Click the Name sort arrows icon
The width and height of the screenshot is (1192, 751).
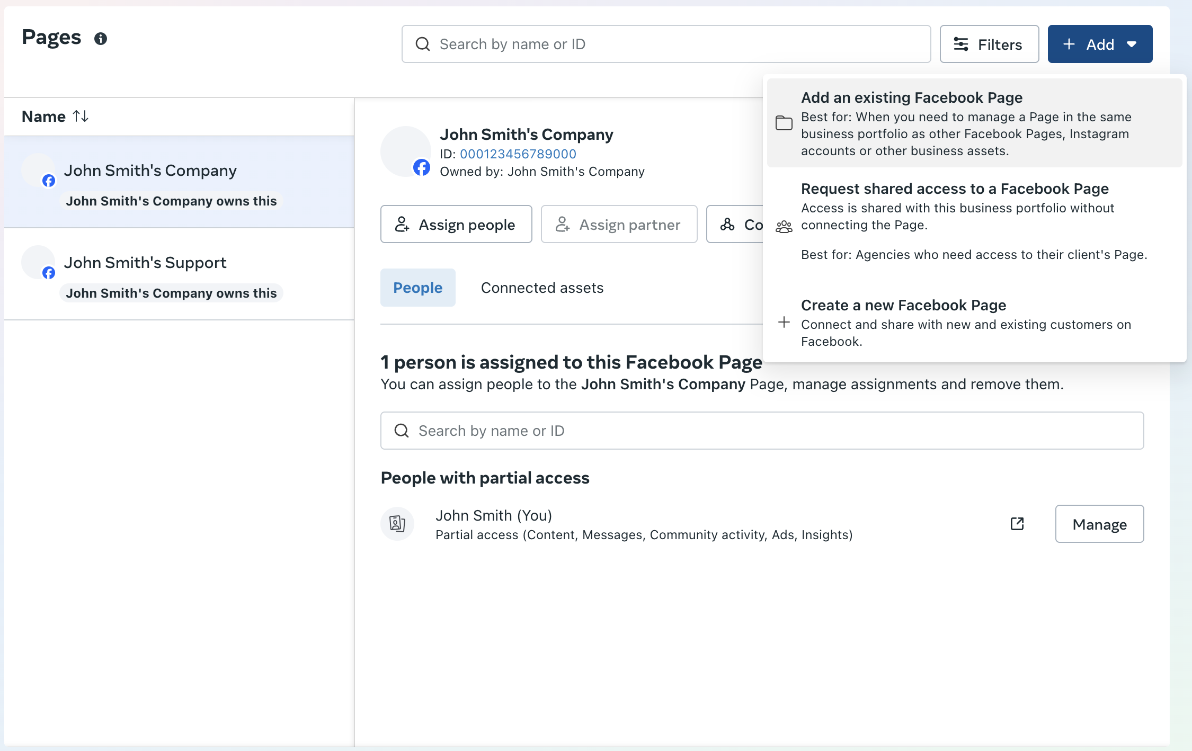point(81,116)
